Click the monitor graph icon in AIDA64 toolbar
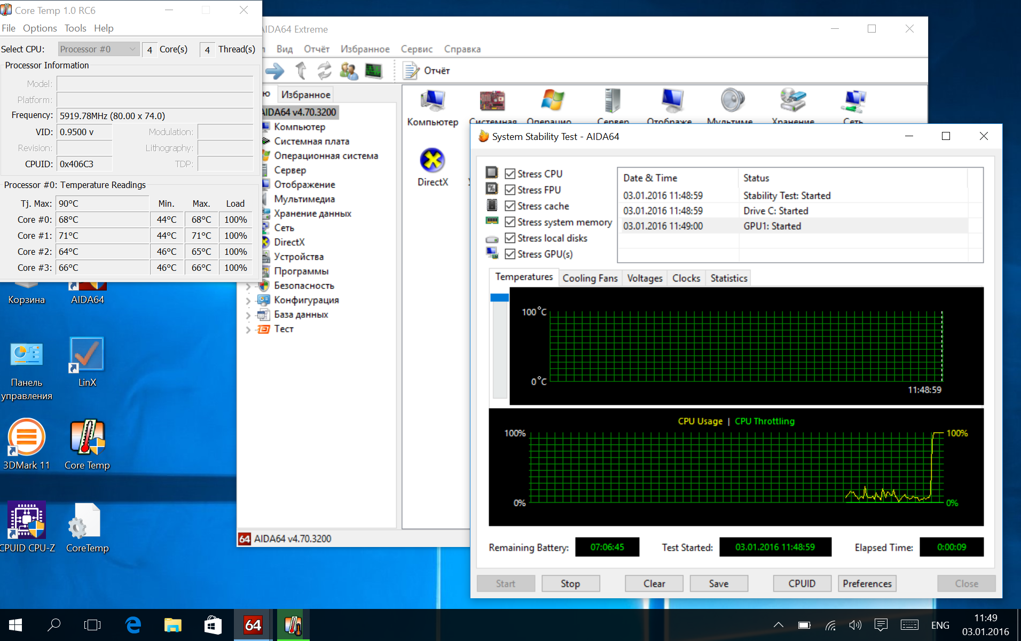The image size is (1021, 641). pos(373,71)
